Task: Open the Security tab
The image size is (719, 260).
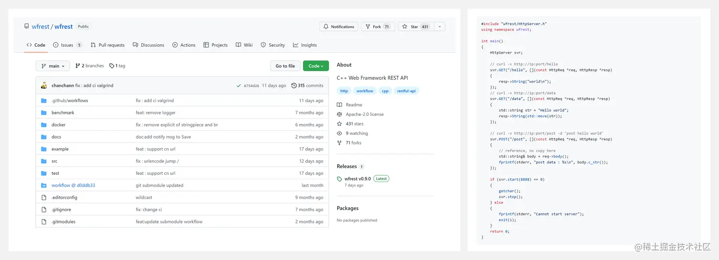Action: point(273,45)
